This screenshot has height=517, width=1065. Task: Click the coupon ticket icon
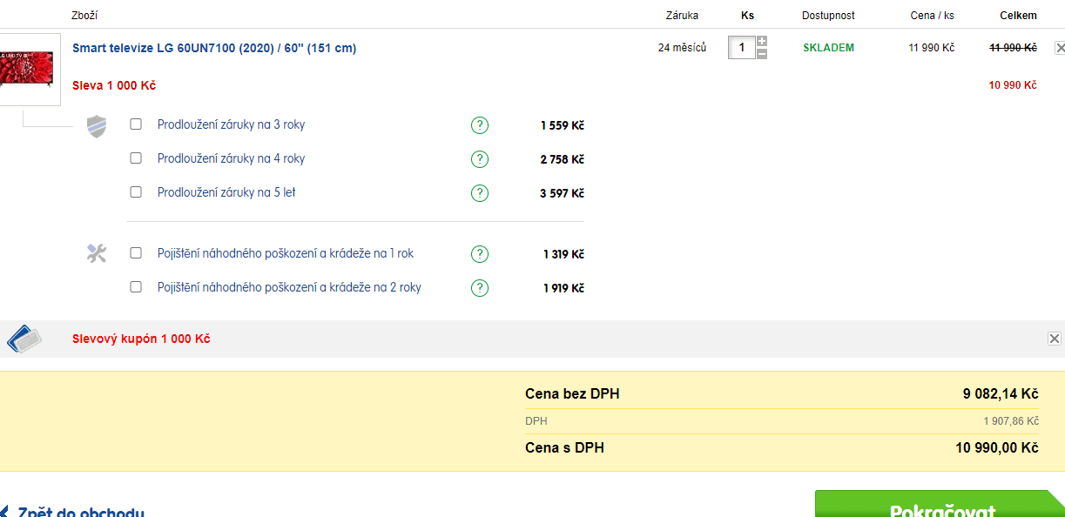click(x=24, y=339)
